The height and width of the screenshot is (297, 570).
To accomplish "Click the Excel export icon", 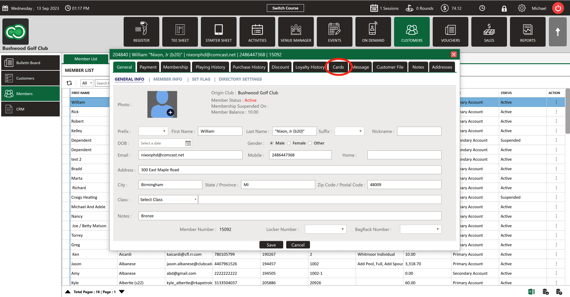I will point(532,292).
